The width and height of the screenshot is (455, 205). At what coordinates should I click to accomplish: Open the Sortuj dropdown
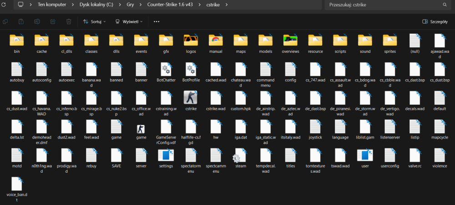(94, 21)
